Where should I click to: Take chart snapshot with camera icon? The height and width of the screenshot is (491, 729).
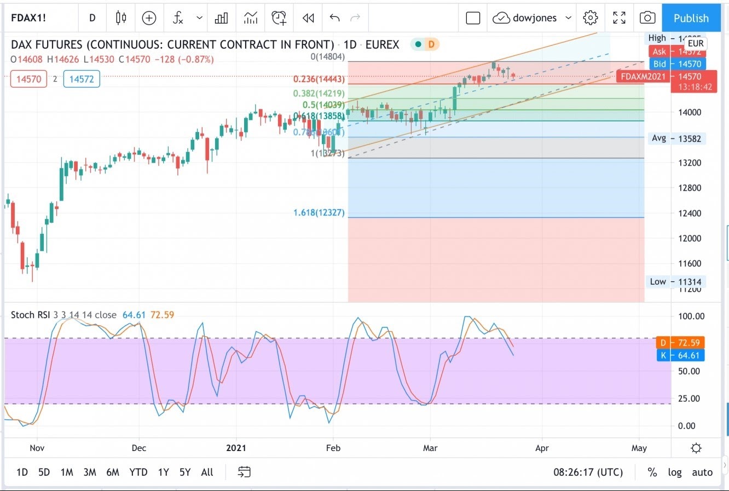click(647, 18)
